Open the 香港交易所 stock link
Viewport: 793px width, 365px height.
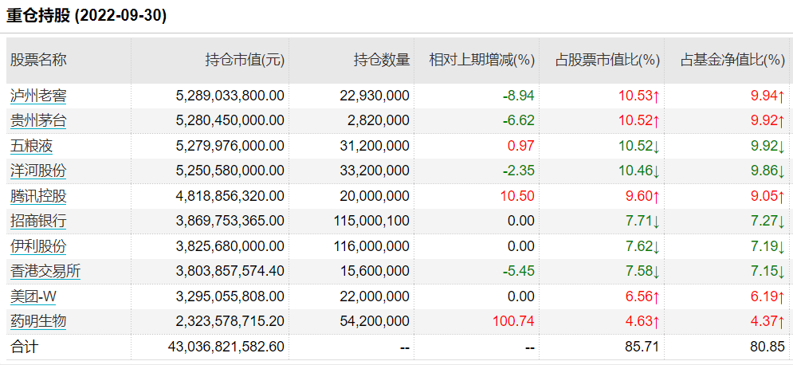tap(45, 272)
